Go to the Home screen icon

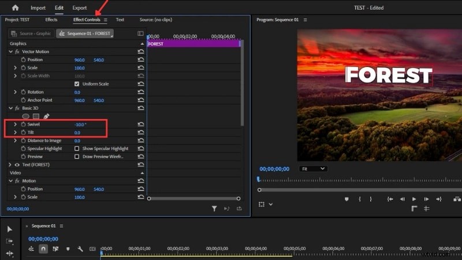point(16,8)
